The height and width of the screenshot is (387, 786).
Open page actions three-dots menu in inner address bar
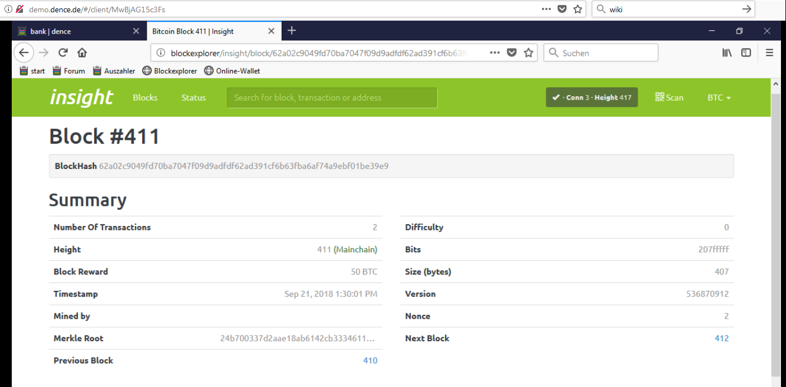495,53
